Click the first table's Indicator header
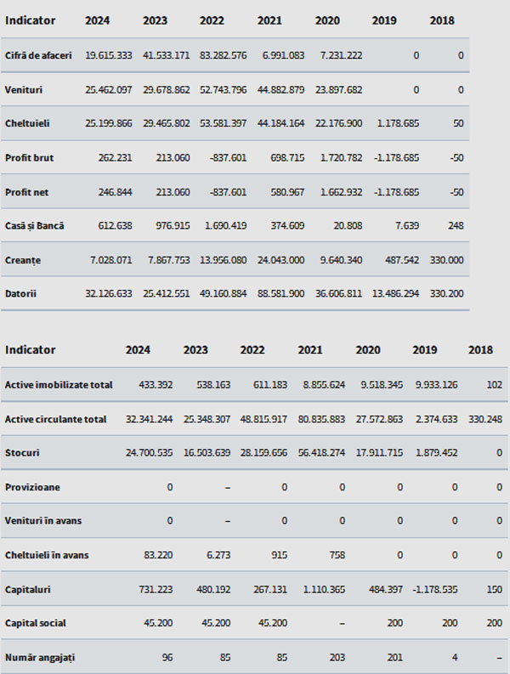Screen dimensions: 510x674 tap(30, 20)
